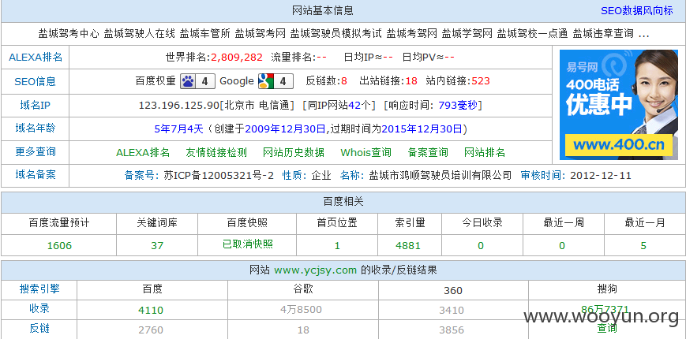The height and width of the screenshot is (339, 686).
Task: Click outbound link count 18 next to 出站链接
Action: (411, 81)
